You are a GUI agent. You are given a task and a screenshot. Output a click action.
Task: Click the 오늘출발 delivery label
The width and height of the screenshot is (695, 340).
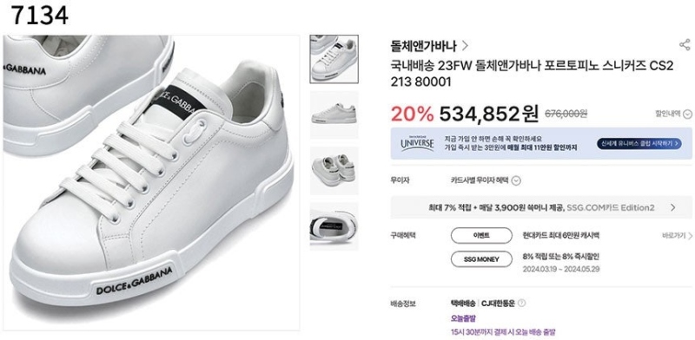[463, 318]
